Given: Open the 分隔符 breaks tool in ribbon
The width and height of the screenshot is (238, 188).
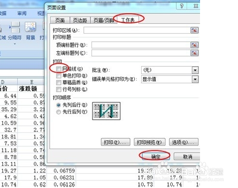Looking at the screenshot, I should (15, 31).
